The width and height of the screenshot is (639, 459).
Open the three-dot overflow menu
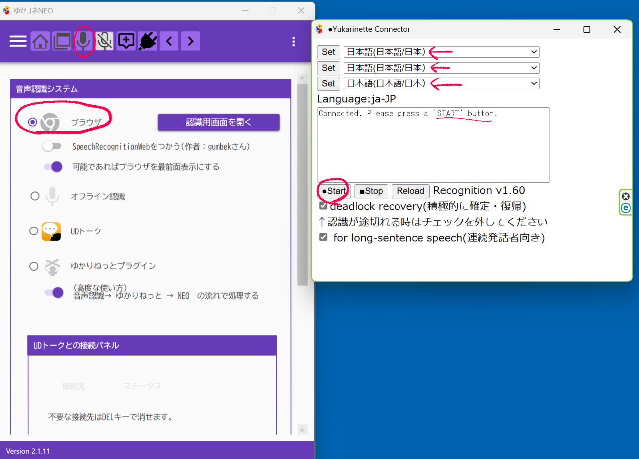coord(294,42)
